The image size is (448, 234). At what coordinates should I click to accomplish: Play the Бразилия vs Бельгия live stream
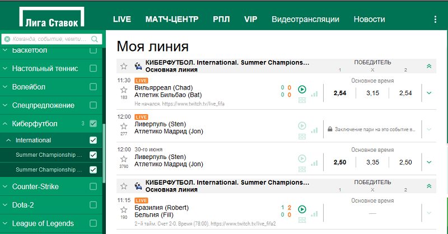302,209
